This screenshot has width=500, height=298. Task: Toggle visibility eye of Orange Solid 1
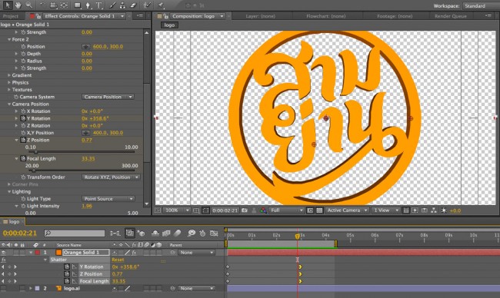4,253
